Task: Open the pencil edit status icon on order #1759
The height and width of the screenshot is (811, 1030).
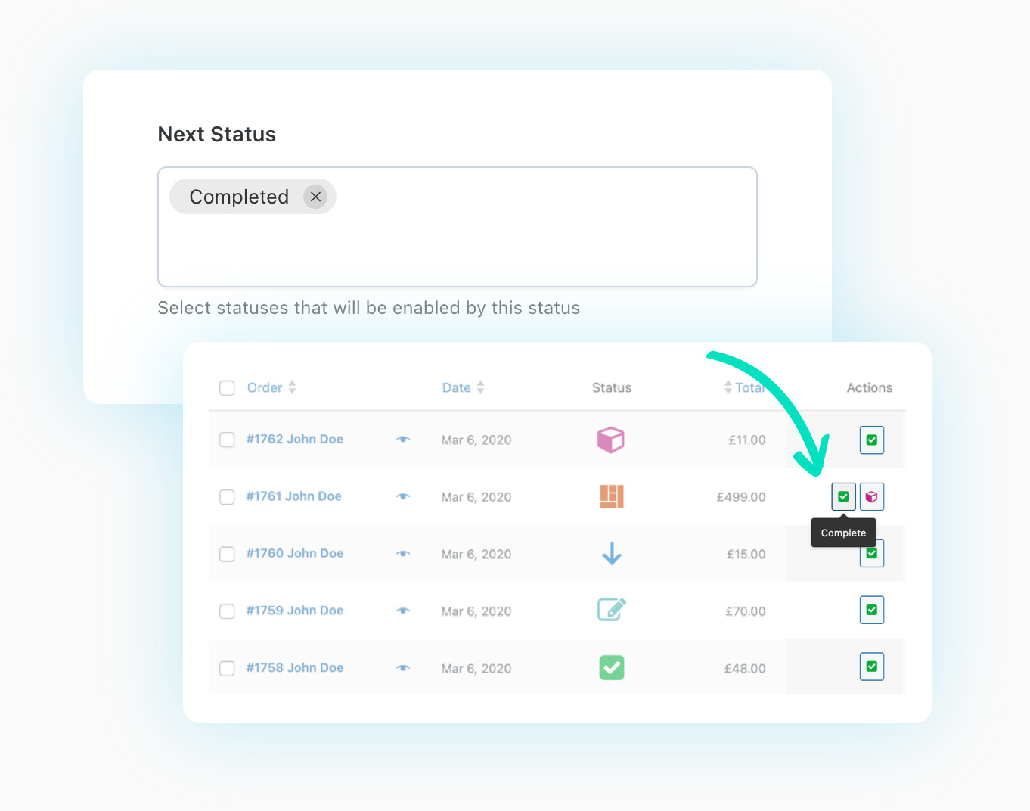Action: tap(611, 610)
